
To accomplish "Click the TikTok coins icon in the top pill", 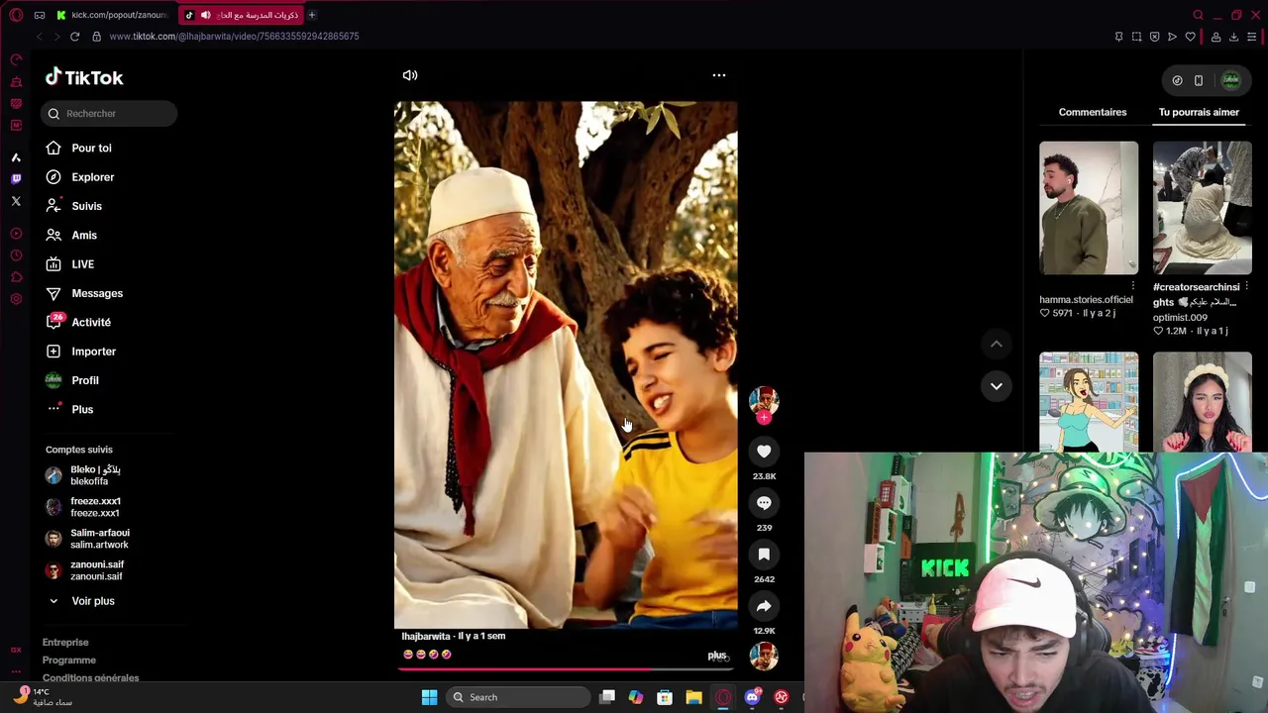I will click(x=1177, y=80).
